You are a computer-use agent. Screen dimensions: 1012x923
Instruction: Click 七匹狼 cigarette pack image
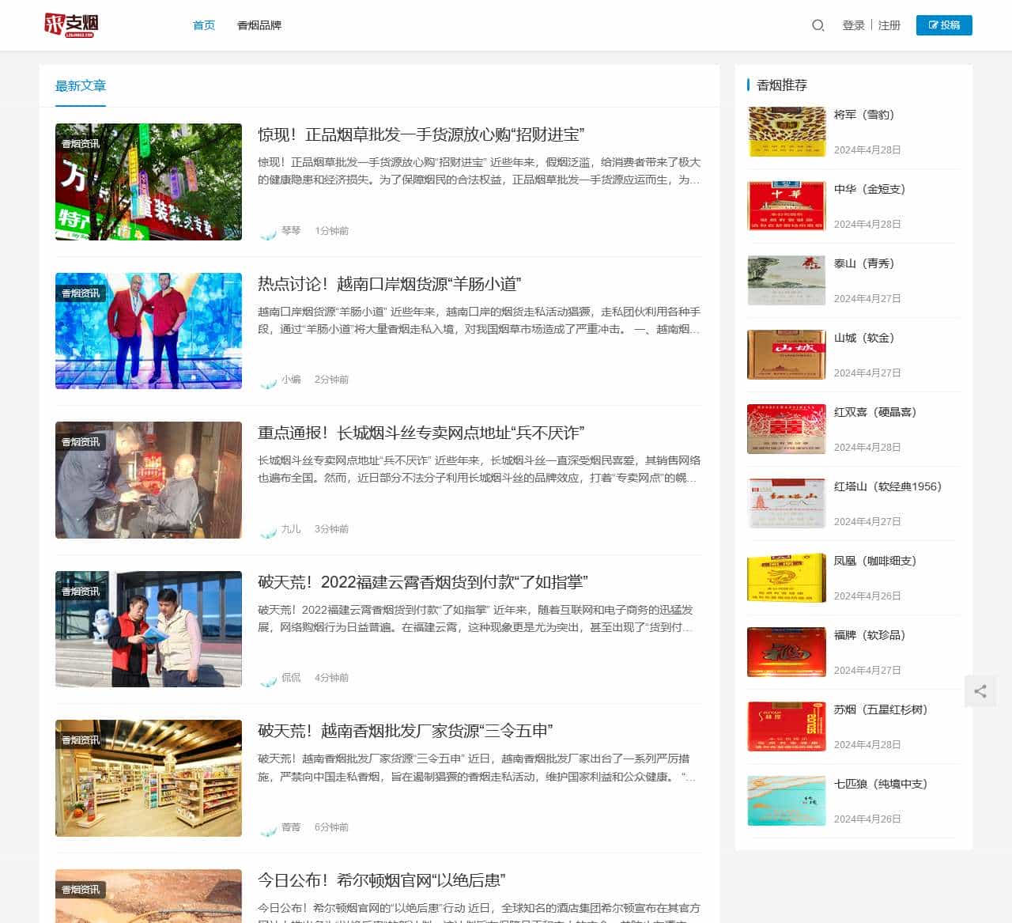pos(787,800)
